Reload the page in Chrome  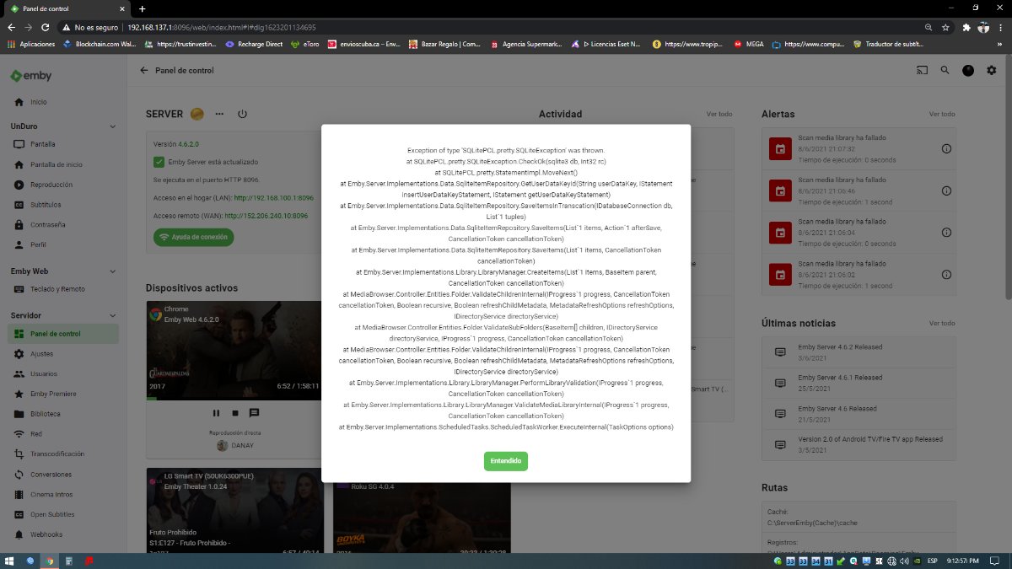coord(47,27)
